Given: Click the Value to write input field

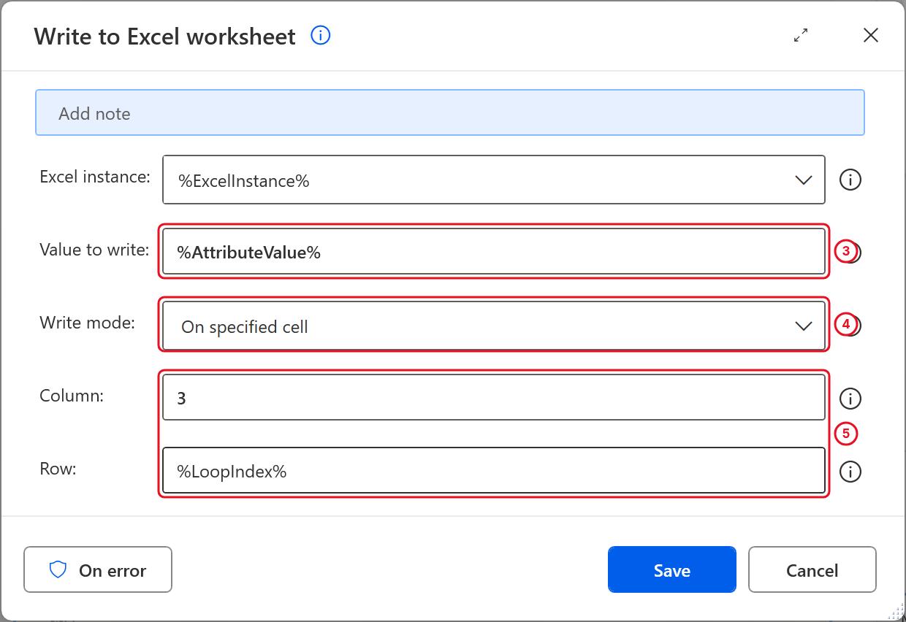Looking at the screenshot, I should [x=494, y=252].
